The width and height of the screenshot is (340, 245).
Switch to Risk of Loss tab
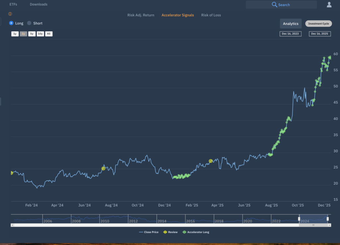tap(211, 15)
